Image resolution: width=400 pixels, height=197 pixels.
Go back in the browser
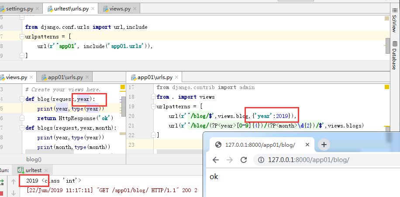coord(216,160)
